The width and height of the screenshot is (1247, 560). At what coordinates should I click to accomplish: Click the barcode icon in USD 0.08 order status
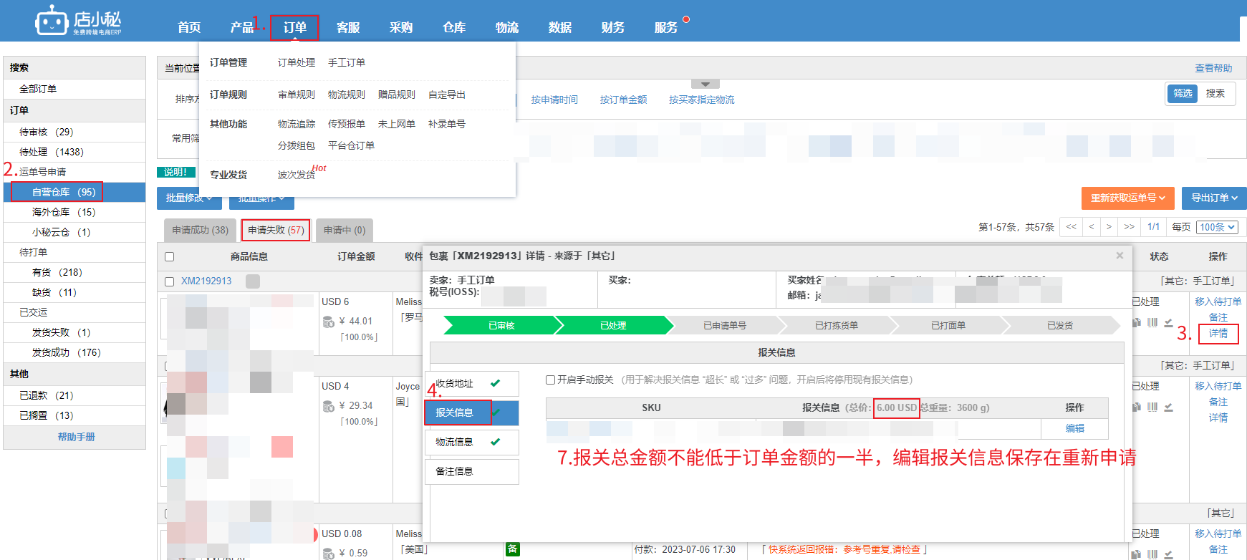pos(1152,554)
